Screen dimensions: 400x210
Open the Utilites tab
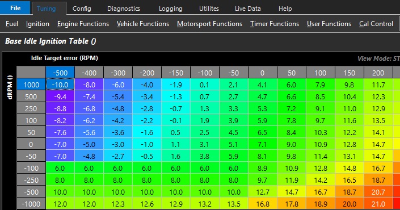[209, 9]
